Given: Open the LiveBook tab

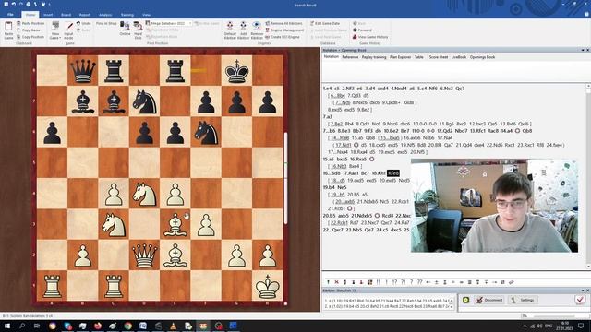Looking at the screenshot, I should (459, 57).
